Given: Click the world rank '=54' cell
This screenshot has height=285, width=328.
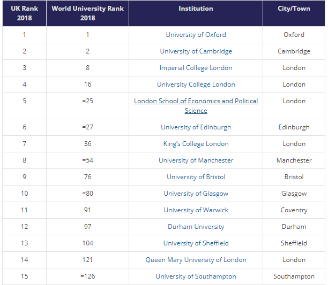Looking at the screenshot, I should click(x=88, y=160).
